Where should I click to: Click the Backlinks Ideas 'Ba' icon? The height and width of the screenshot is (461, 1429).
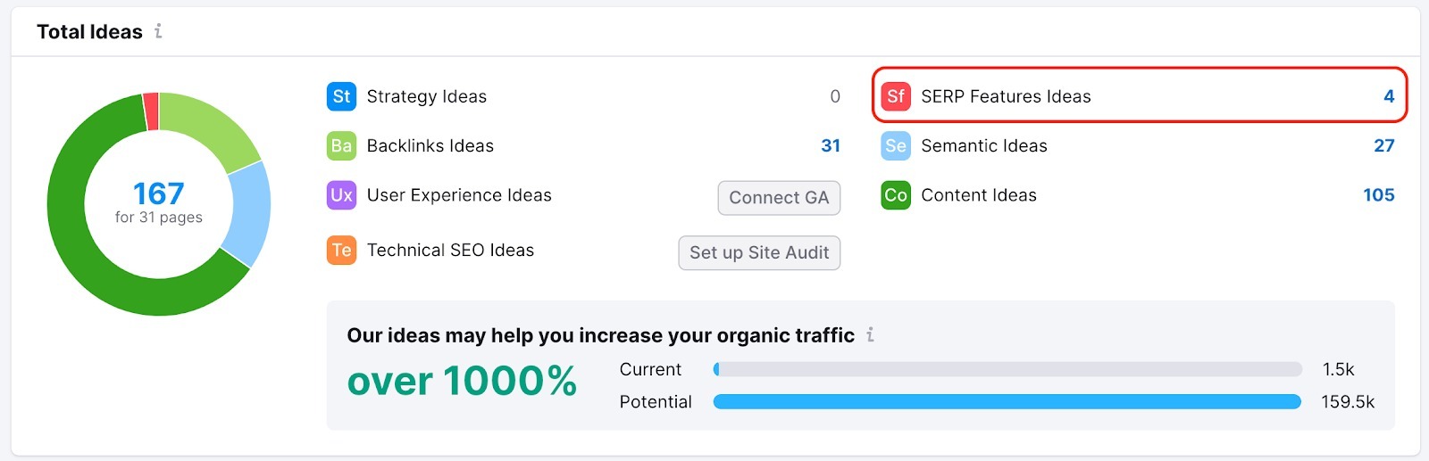pos(341,145)
